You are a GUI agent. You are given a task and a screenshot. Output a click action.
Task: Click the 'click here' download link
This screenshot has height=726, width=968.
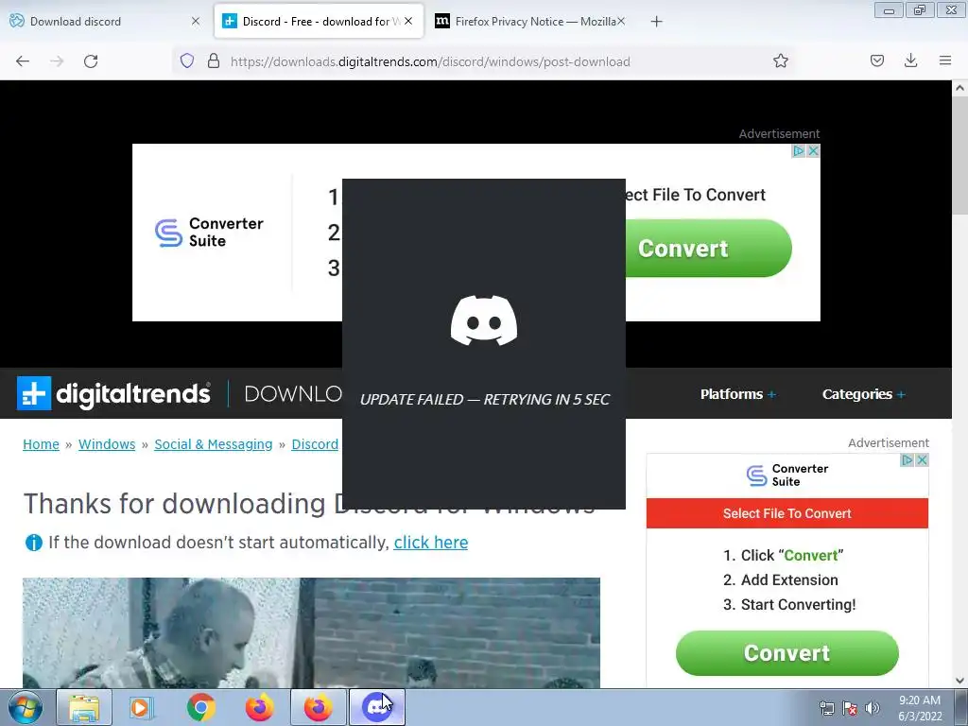(431, 542)
